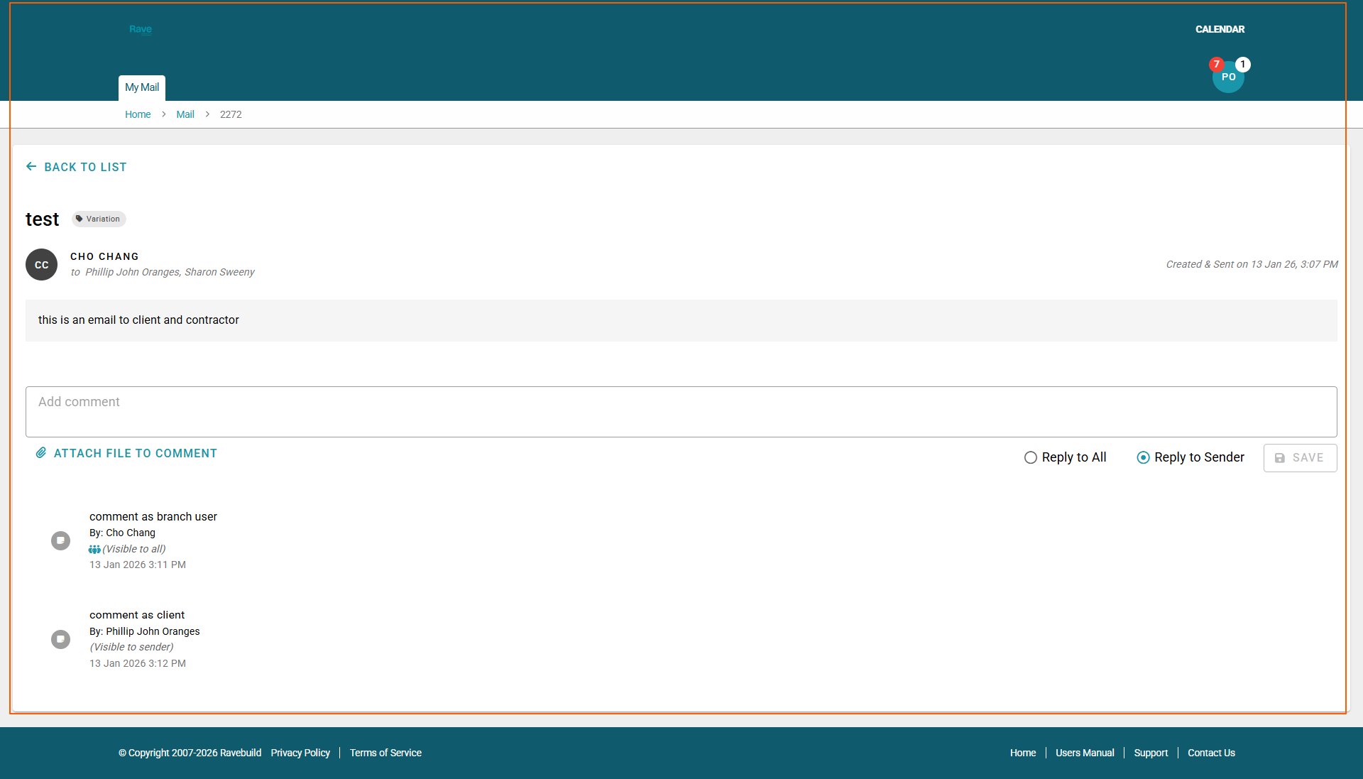Viewport: 1363px width, 779px height.
Task: Open the PO user profile avatar
Action: (1228, 80)
